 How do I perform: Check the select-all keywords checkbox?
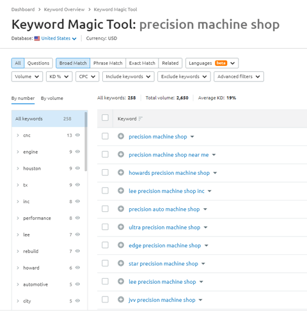click(x=105, y=117)
